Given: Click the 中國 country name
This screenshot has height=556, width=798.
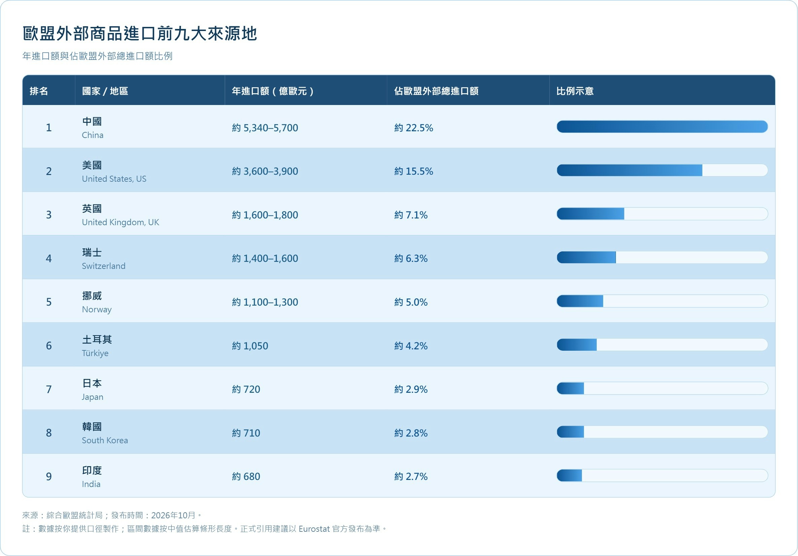Looking at the screenshot, I should pyautogui.click(x=92, y=121).
